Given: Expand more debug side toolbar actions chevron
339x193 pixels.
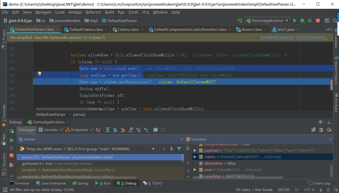Looking at the screenshot, I should (11, 176).
